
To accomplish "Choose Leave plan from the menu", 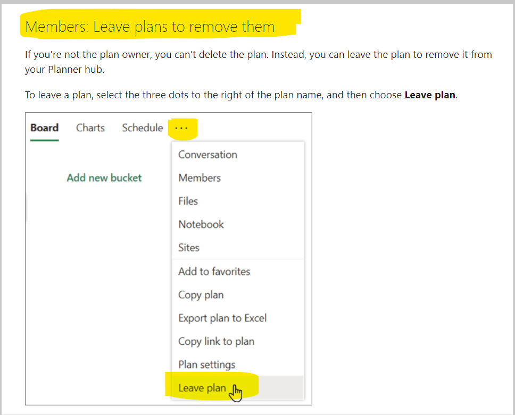I will 202,388.
